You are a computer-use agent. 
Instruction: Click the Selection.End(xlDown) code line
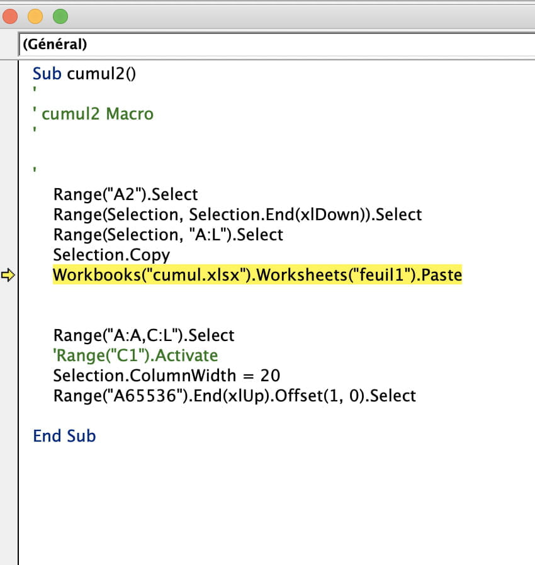(x=237, y=215)
